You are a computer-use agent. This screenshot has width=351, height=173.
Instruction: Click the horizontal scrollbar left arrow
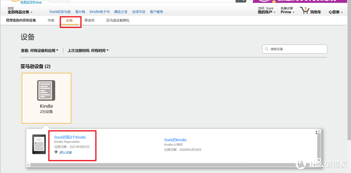point(28,165)
